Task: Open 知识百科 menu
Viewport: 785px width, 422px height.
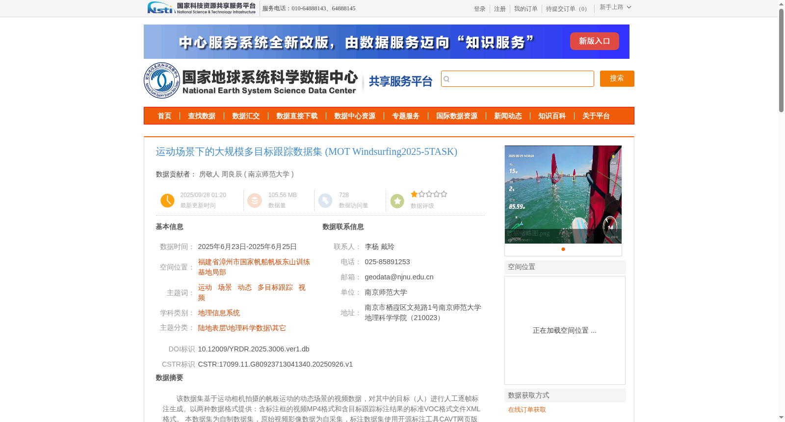Action: pyautogui.click(x=552, y=116)
